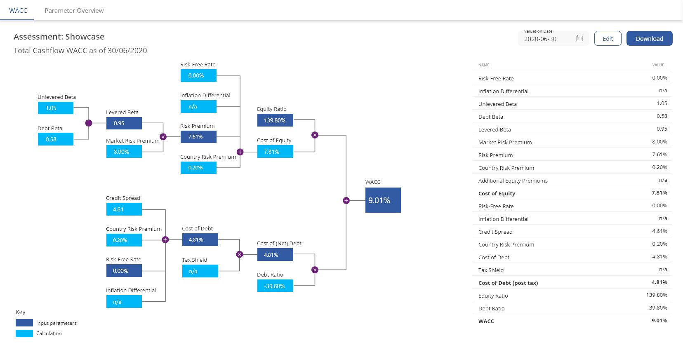Image resolution: width=683 pixels, height=345 pixels.
Task: Click the Levered Beta 0.95 input box
Action: pos(124,123)
